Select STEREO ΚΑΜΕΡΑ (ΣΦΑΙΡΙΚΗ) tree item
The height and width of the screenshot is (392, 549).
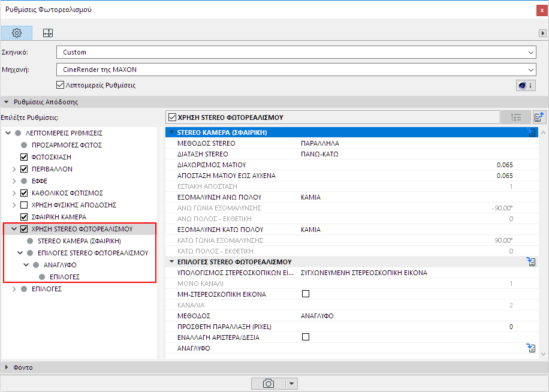(x=79, y=241)
